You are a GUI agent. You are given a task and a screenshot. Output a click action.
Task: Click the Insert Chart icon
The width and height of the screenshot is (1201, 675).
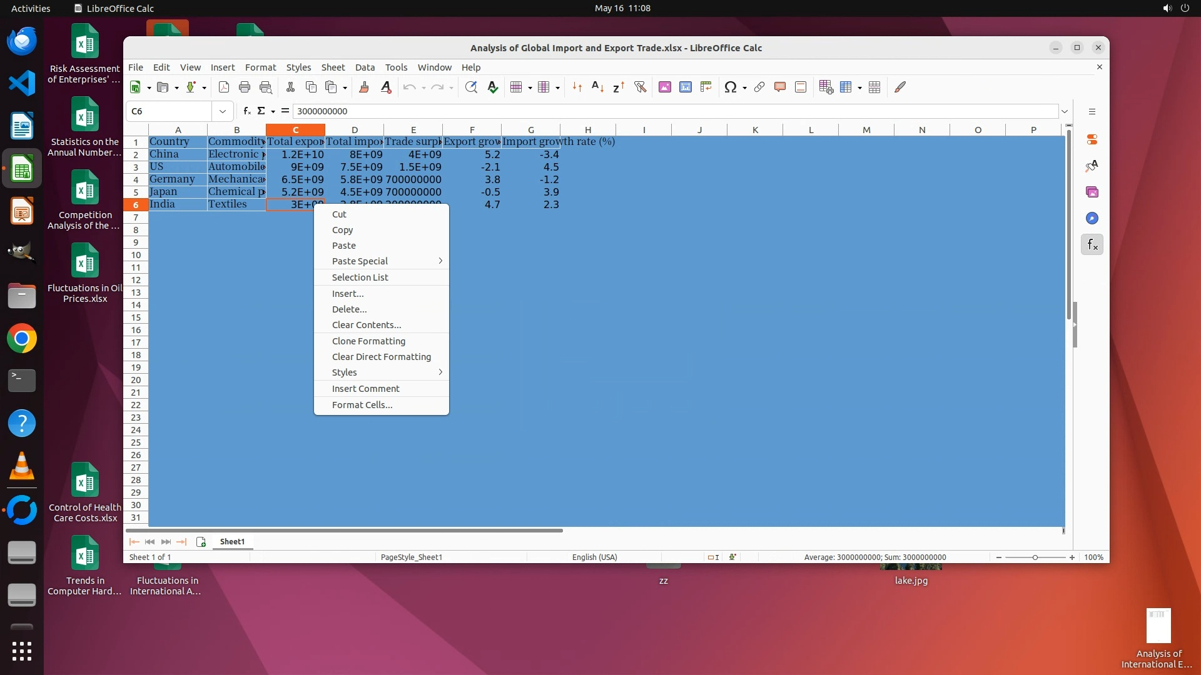[686, 87]
